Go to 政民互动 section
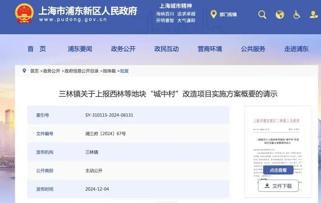 [166, 49]
